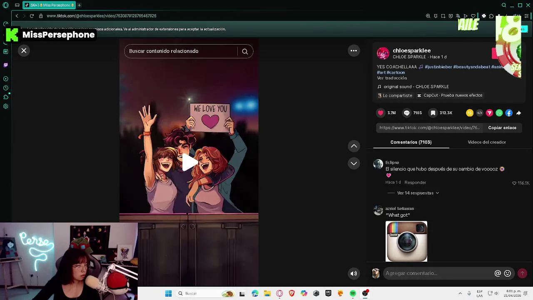Open a new browser tab with plus
Screen dimensions: 533x300
[x=79, y=5]
